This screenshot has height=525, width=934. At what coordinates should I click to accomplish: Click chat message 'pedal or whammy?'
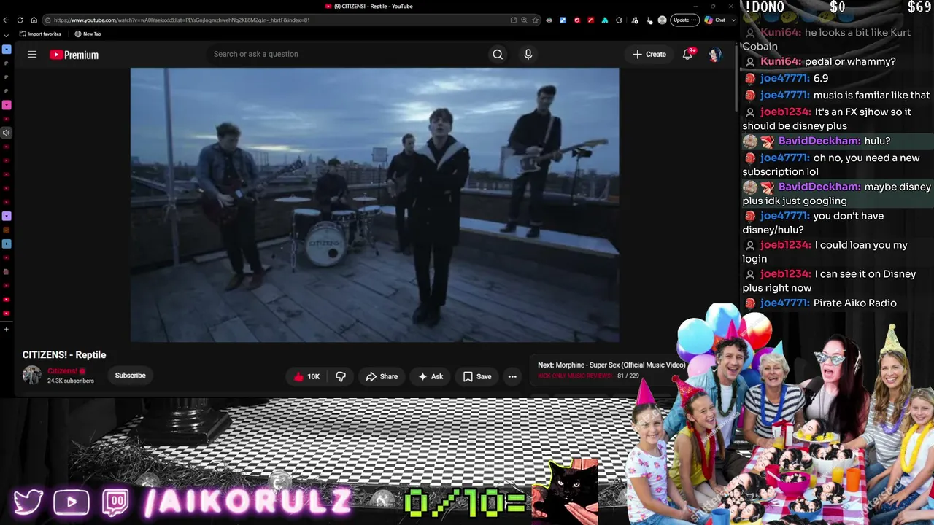pos(850,62)
